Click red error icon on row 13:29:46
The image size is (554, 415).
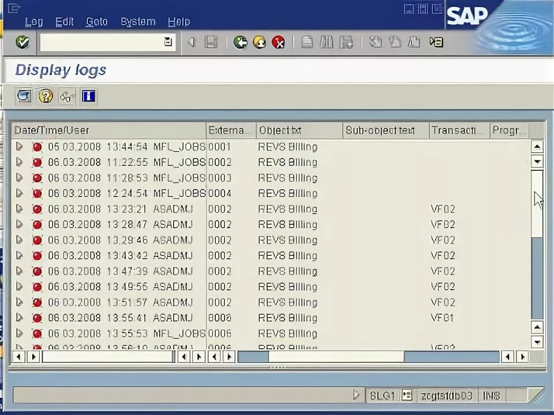[37, 240]
